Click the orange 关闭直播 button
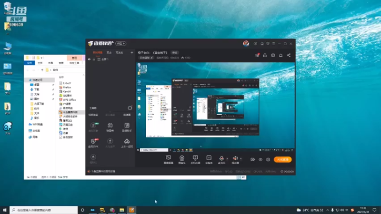381x214 pixels. (x=282, y=159)
